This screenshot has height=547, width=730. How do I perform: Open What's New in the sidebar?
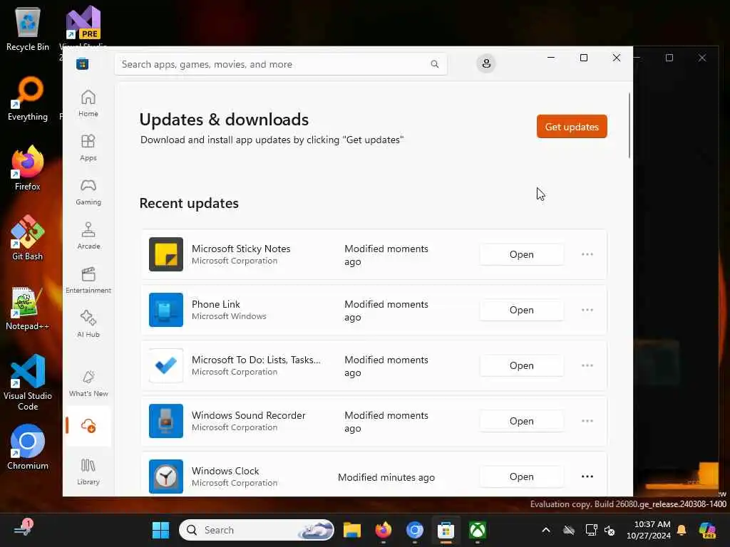pos(88,383)
